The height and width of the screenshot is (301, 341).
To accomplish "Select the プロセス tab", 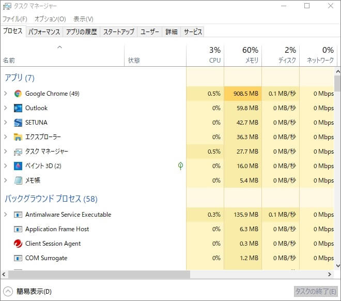I will (x=13, y=31).
